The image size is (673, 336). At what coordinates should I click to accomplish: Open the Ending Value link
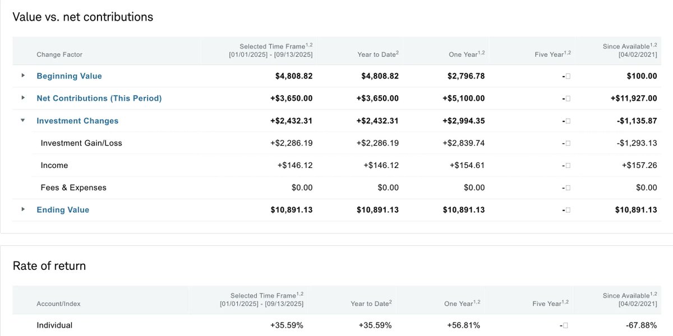62,209
